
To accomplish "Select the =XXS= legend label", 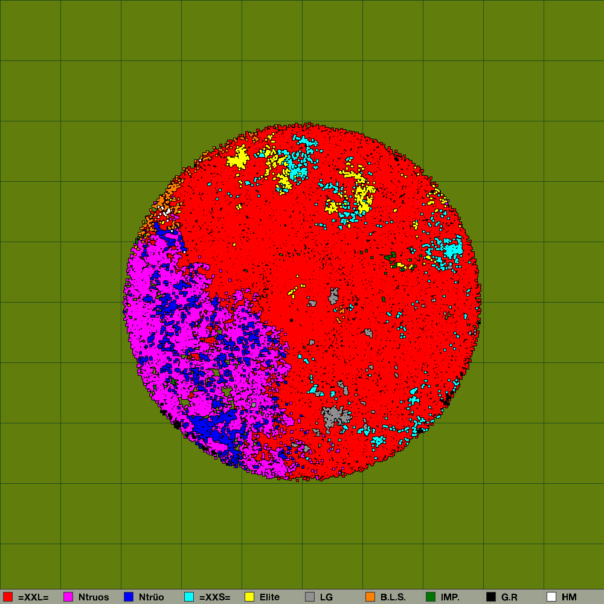I will tap(215, 597).
